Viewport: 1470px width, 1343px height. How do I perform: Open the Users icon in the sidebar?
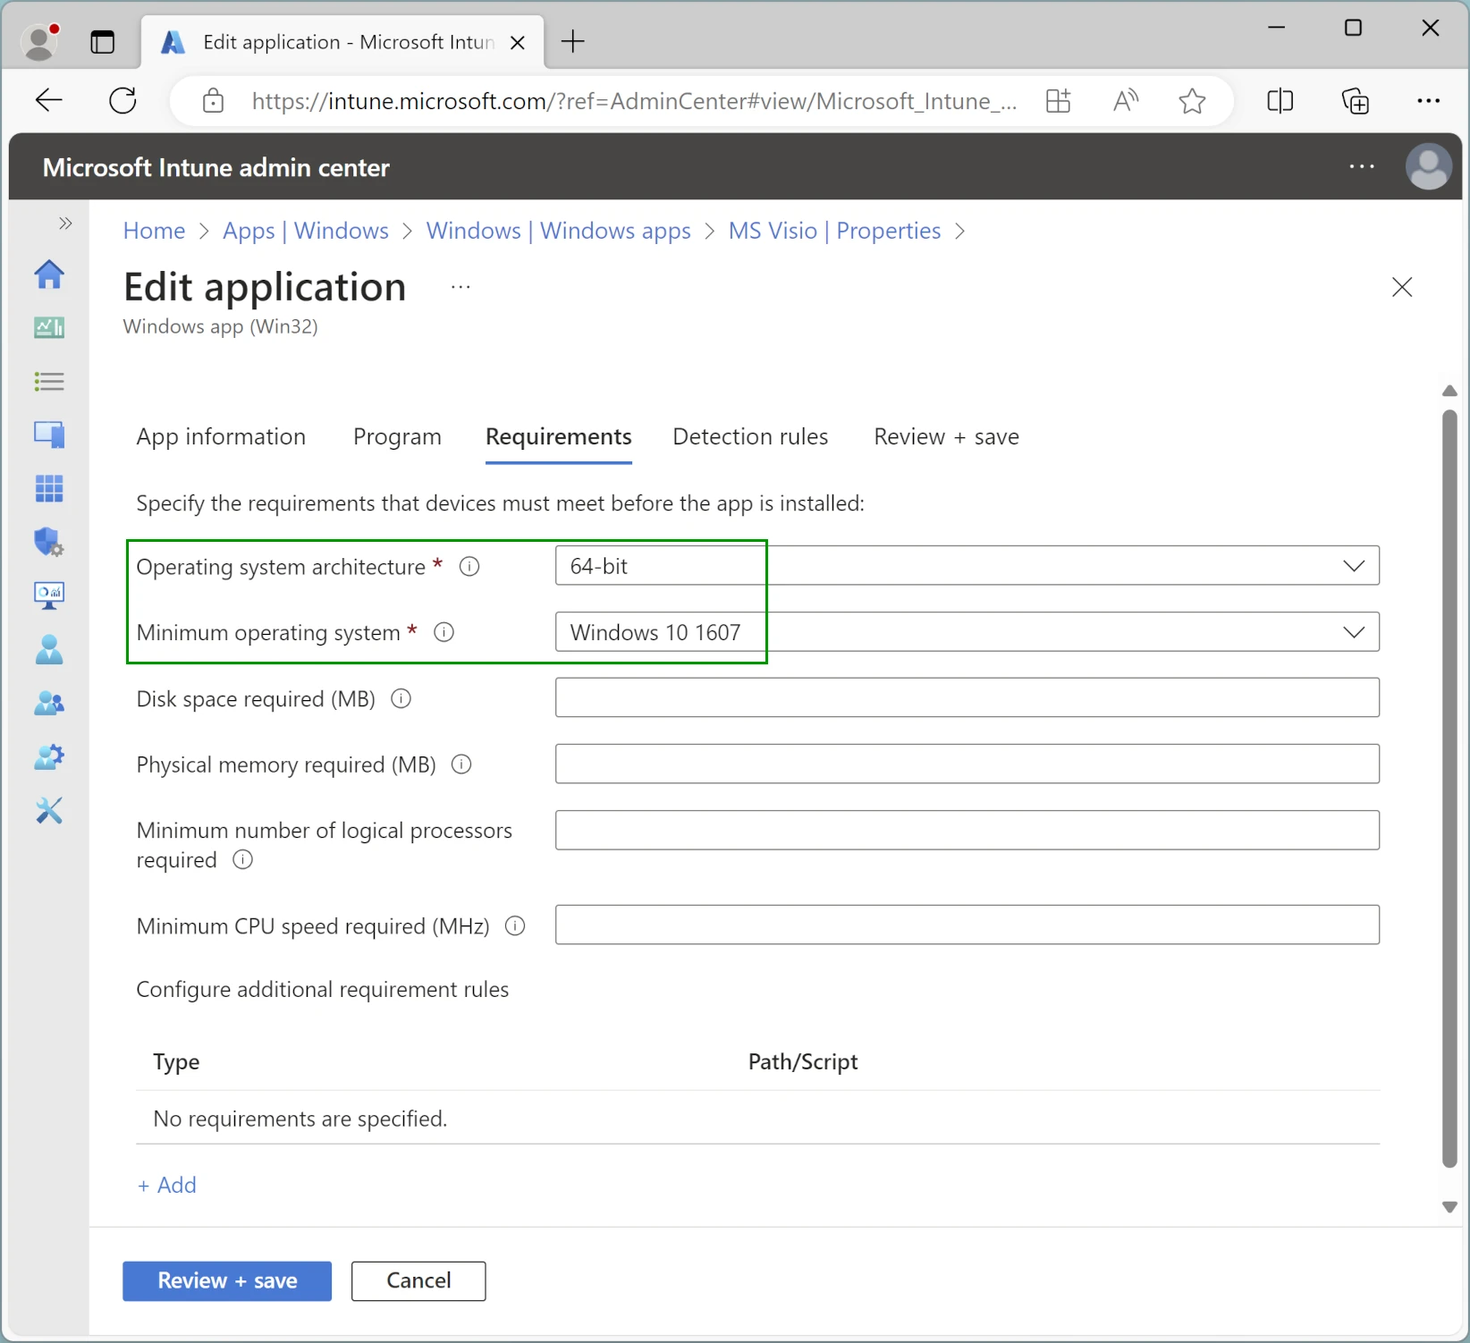[49, 649]
